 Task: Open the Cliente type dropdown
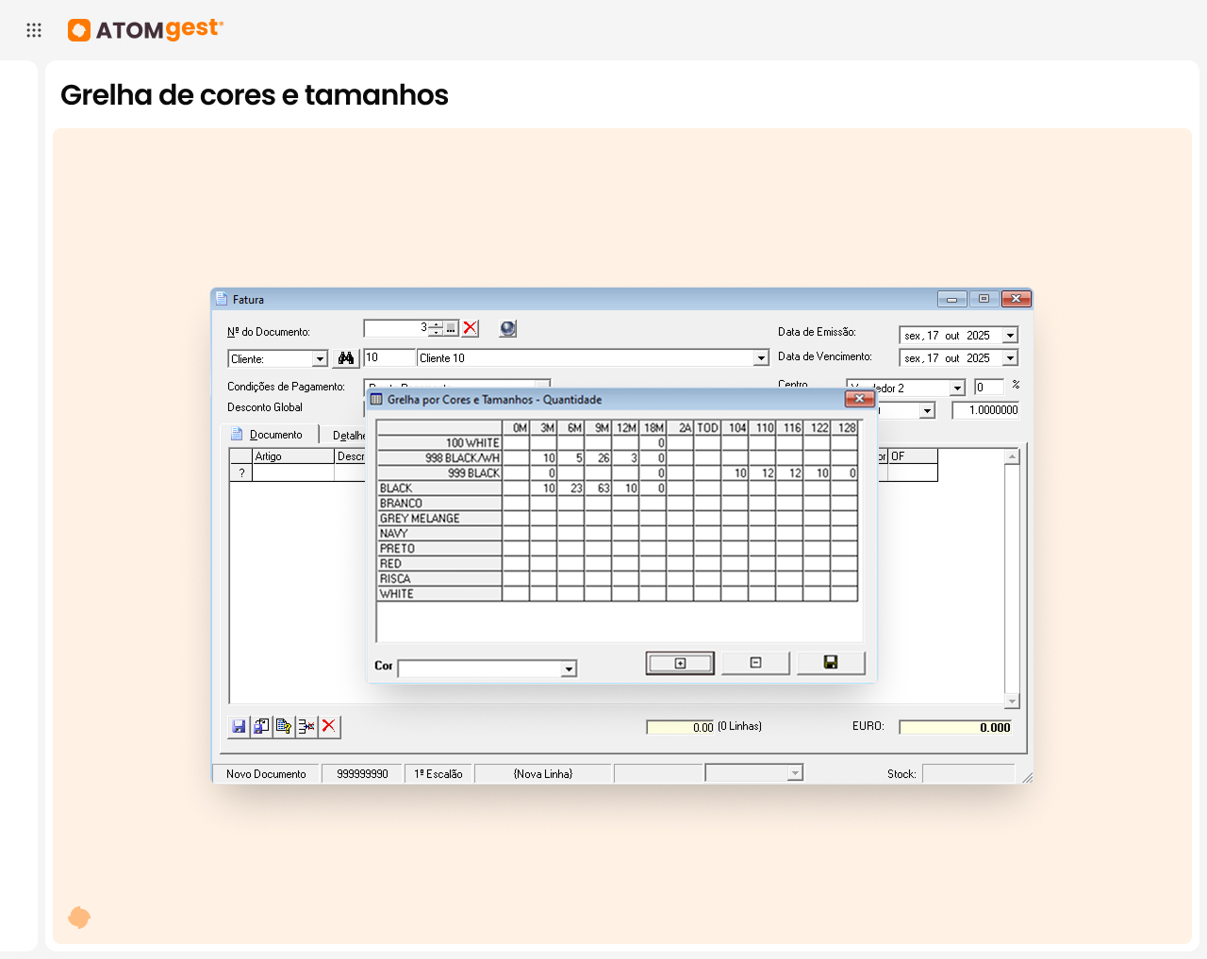320,359
